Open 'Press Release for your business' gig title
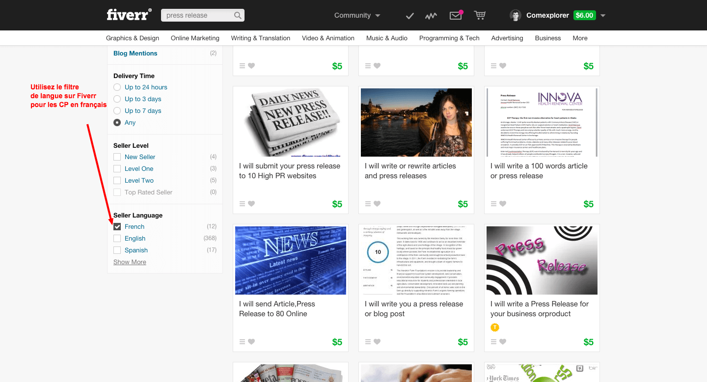This screenshot has height=382, width=707. point(540,309)
